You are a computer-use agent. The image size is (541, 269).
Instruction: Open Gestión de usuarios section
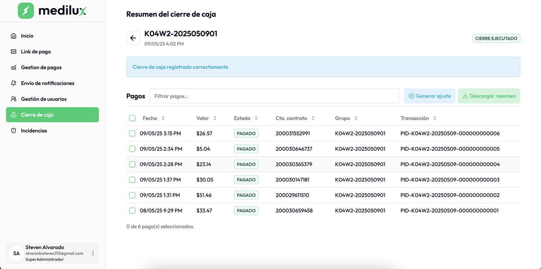52,99
